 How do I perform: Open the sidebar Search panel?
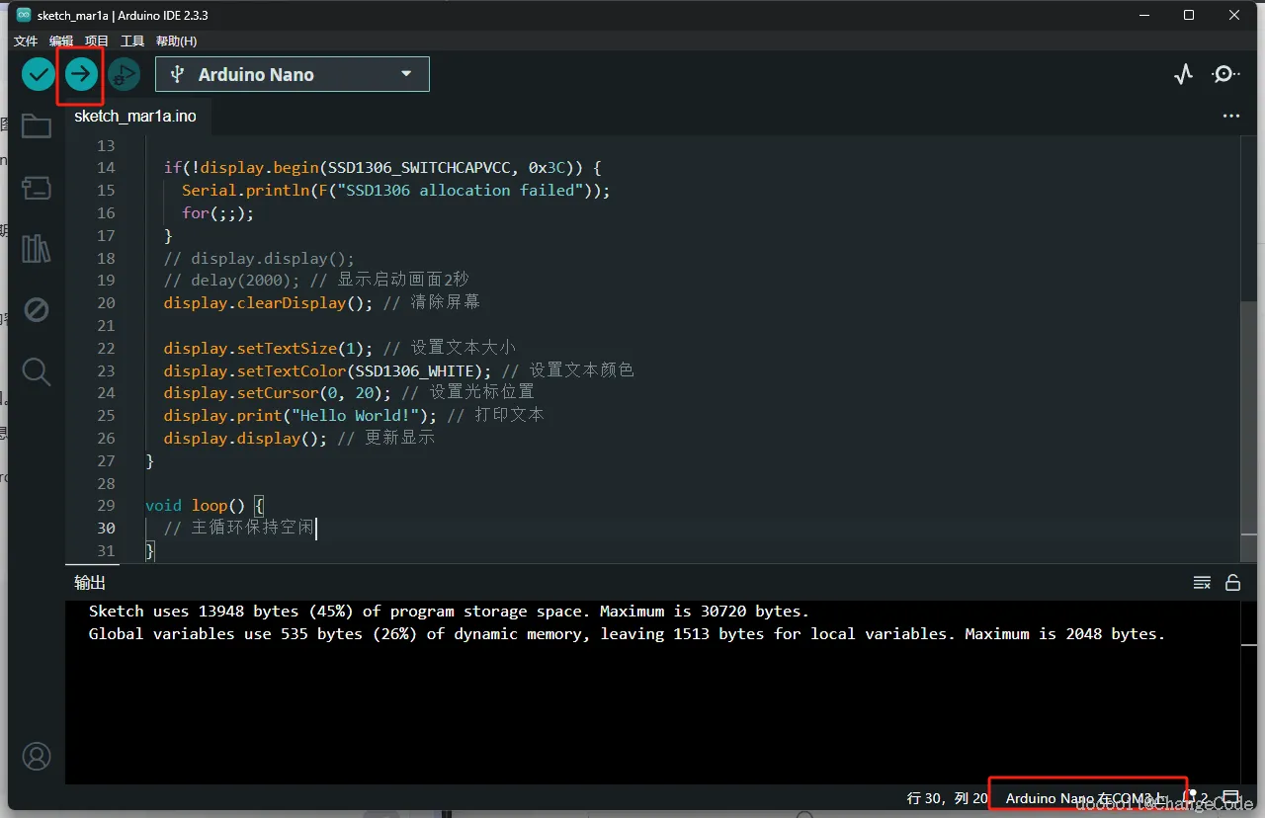coord(37,371)
